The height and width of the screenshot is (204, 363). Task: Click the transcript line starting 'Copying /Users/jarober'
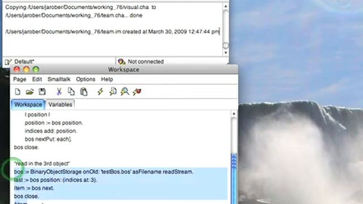(x=81, y=7)
